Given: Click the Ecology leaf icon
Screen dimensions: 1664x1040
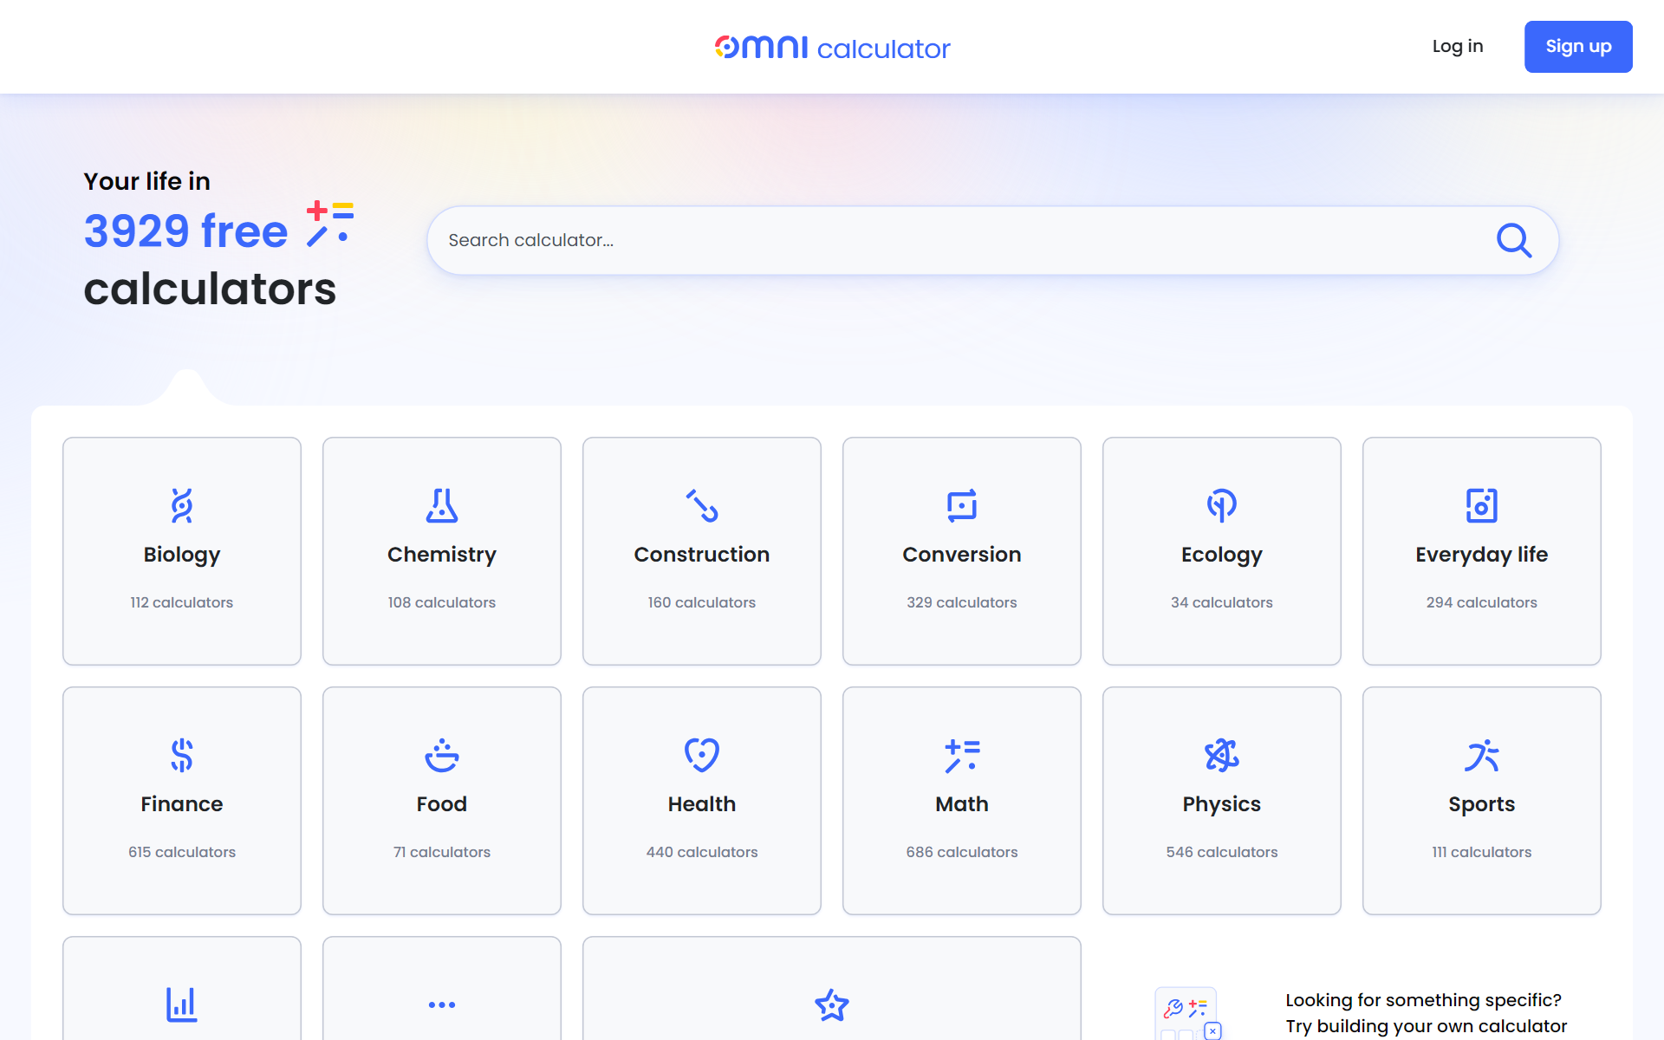Looking at the screenshot, I should tap(1222, 505).
